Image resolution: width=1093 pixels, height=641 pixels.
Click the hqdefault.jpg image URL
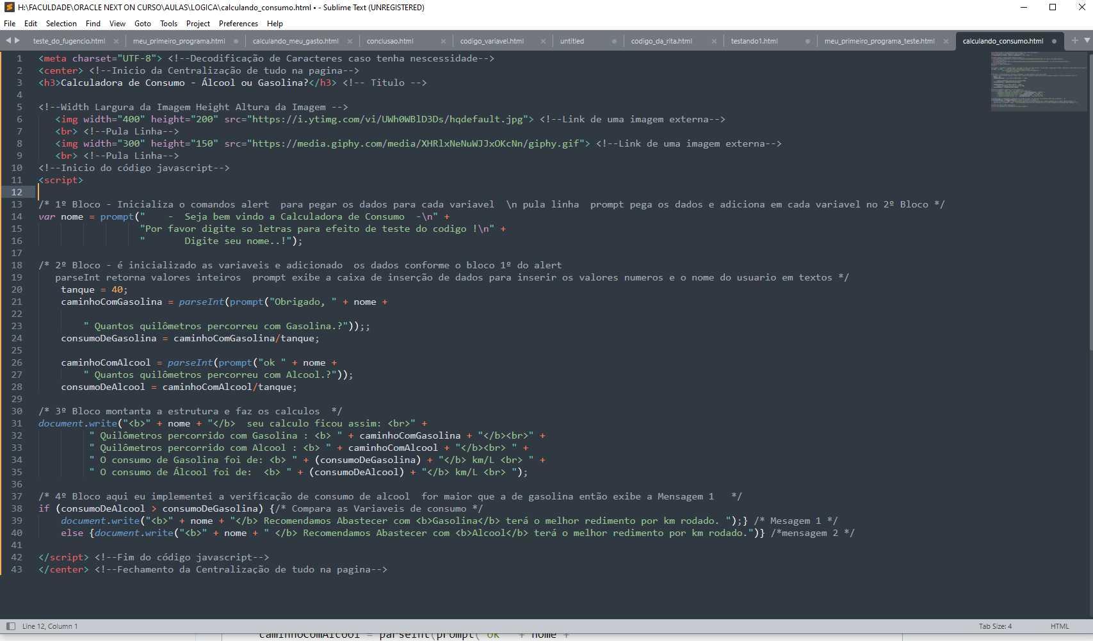click(388, 119)
